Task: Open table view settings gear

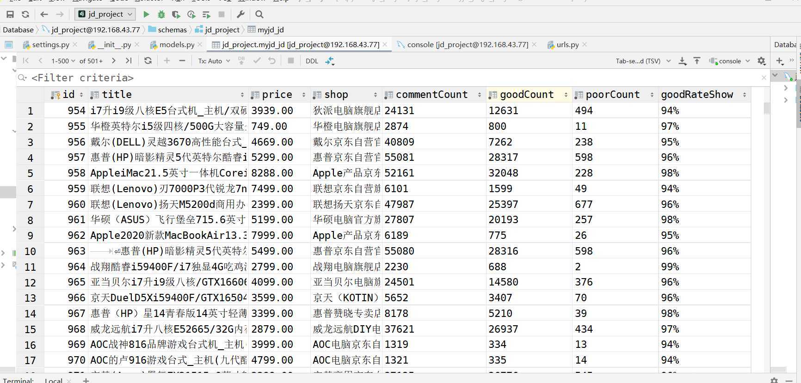Action: tap(762, 61)
